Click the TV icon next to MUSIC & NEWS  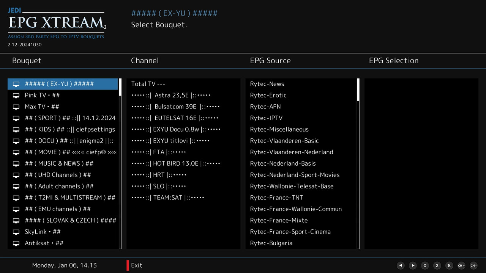click(16, 164)
